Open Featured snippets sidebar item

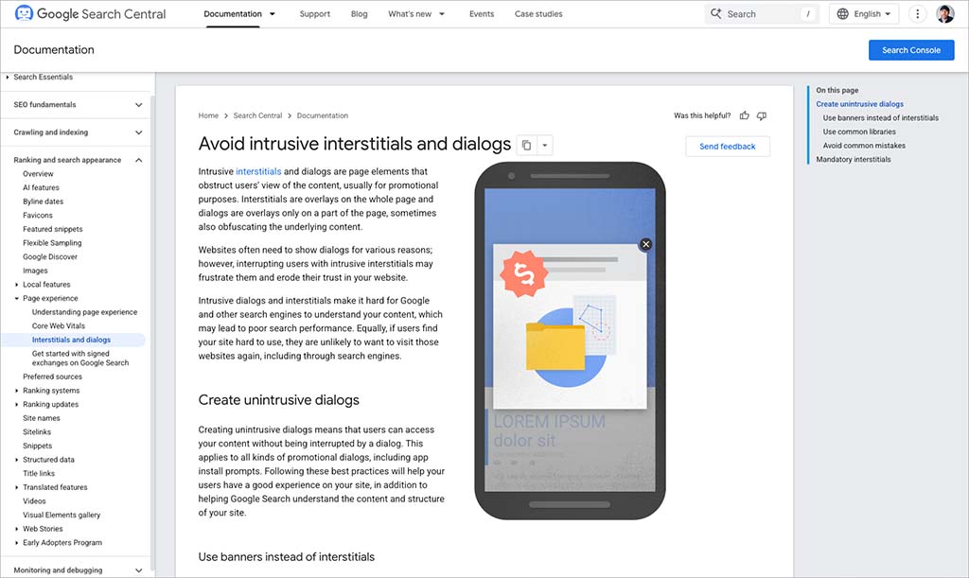[53, 229]
